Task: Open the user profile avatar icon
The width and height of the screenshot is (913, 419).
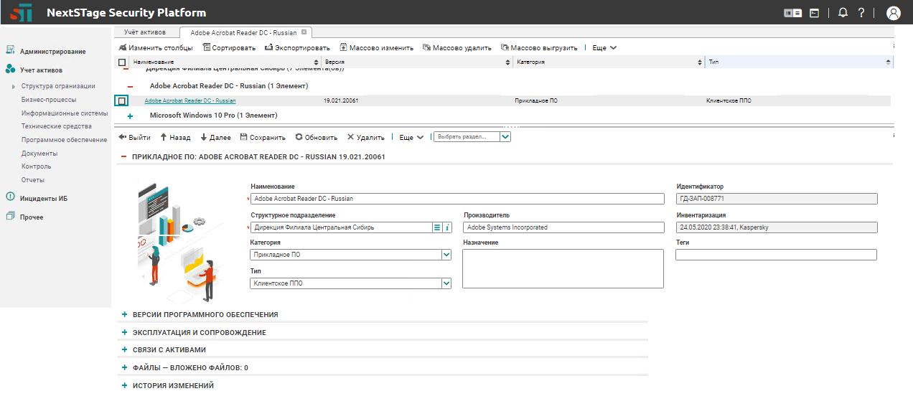Action: 893,13
